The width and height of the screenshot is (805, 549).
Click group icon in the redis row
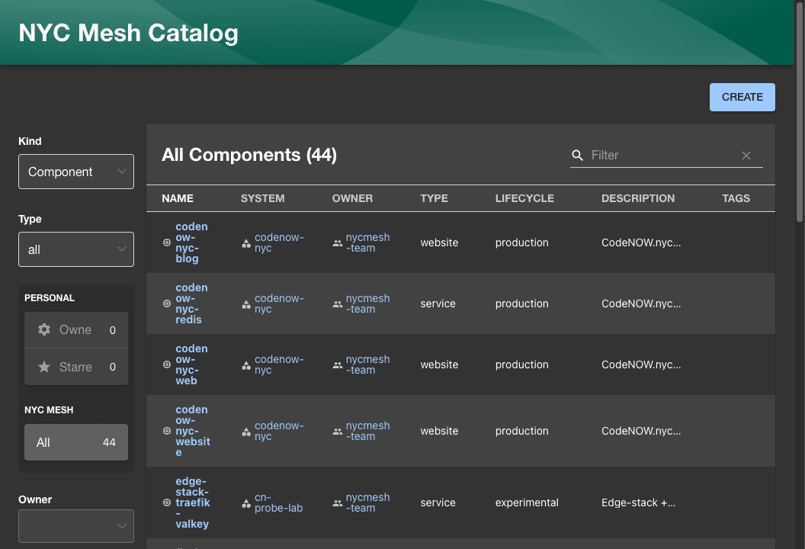(337, 304)
